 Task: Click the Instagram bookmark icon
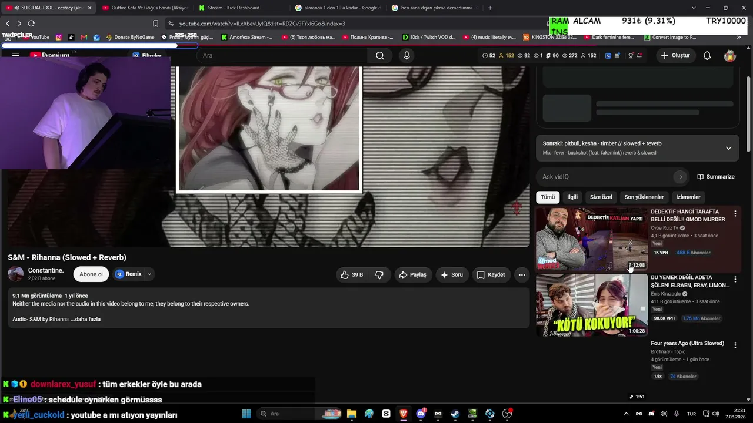pyautogui.click(x=59, y=37)
